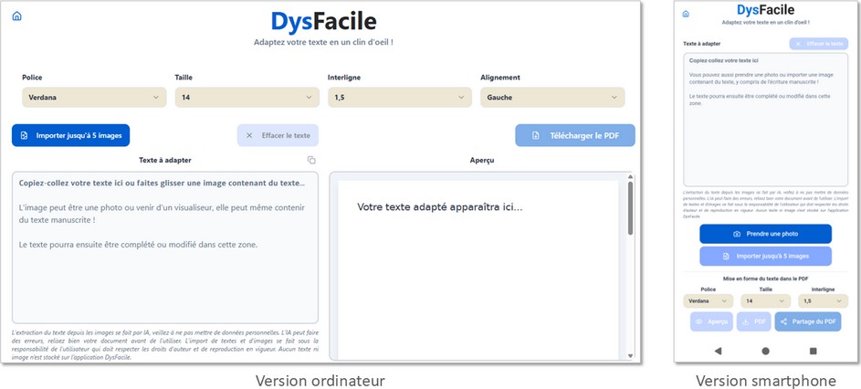Viewport: 861px width, 389px height.
Task: Expand the desktop Taille dropdown set to 14
Action: click(x=247, y=97)
